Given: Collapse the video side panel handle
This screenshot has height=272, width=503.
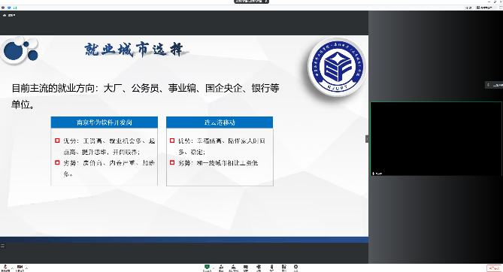Looking at the screenshot, I should click(x=367, y=139).
